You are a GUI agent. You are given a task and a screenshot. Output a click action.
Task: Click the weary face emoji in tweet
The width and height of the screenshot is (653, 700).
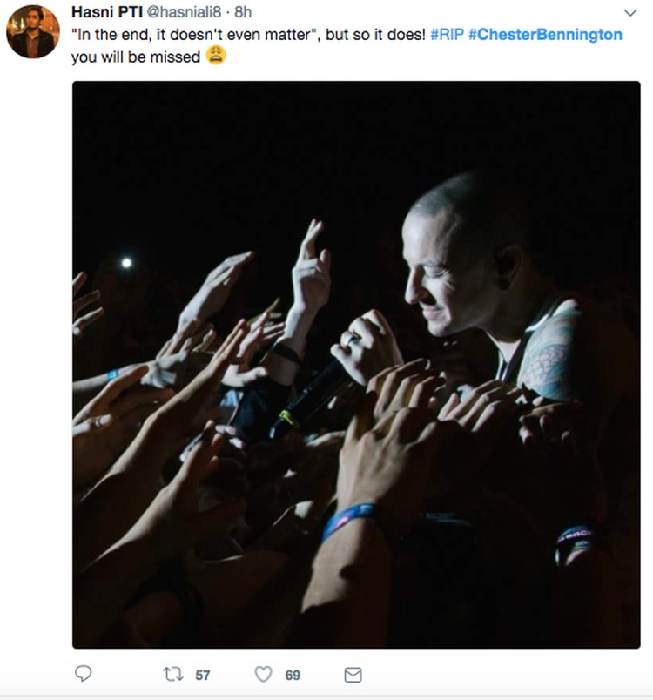216,56
